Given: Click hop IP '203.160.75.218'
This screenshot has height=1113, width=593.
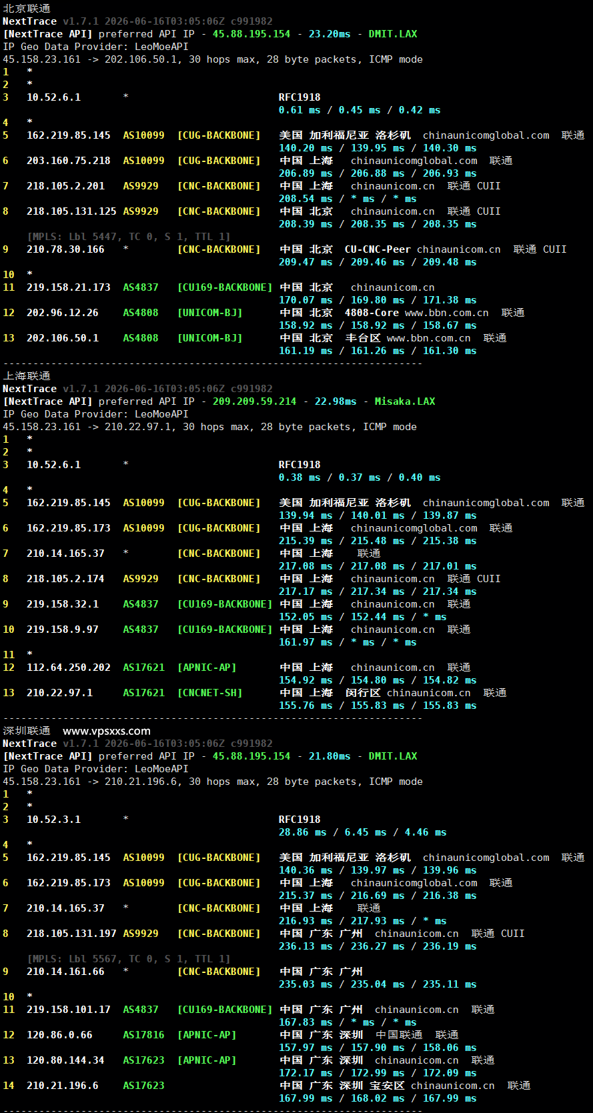Looking at the screenshot, I should click(69, 161).
